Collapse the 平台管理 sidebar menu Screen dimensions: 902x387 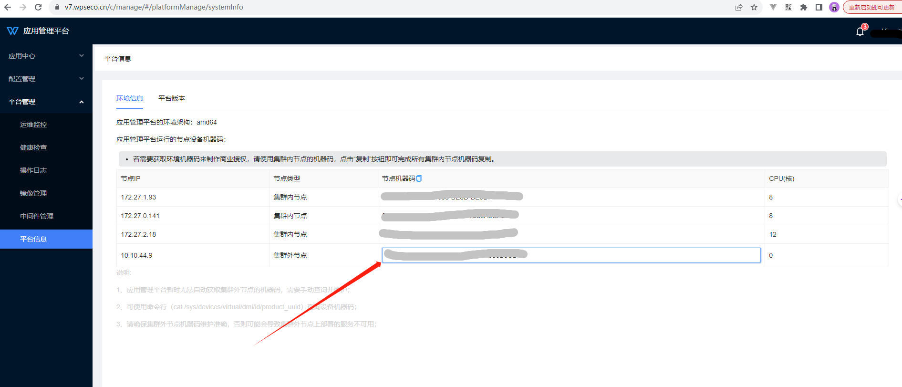click(x=46, y=102)
